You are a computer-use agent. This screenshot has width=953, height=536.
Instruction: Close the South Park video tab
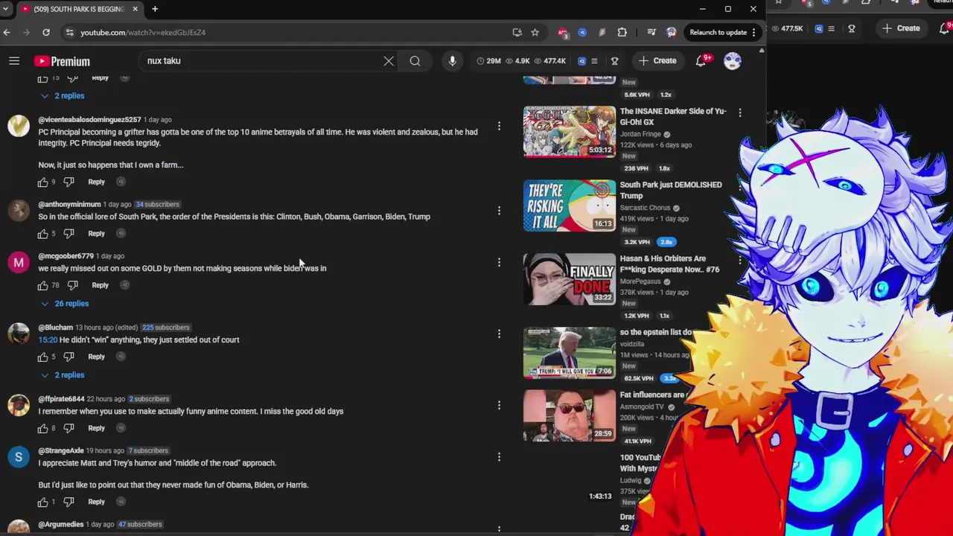[x=135, y=9]
